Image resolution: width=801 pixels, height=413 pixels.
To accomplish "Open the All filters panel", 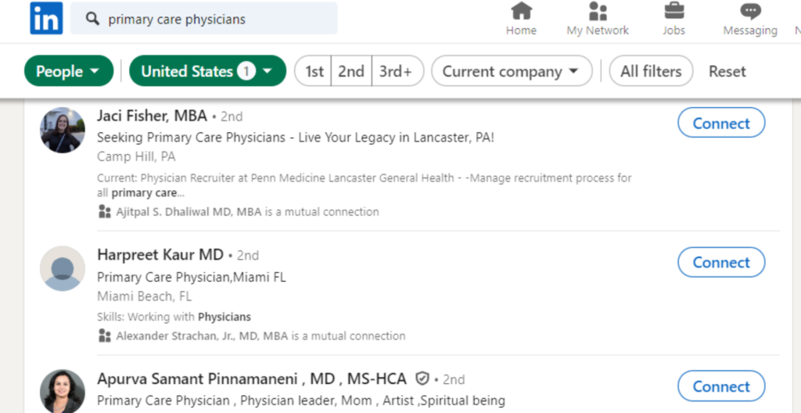I will coord(651,71).
